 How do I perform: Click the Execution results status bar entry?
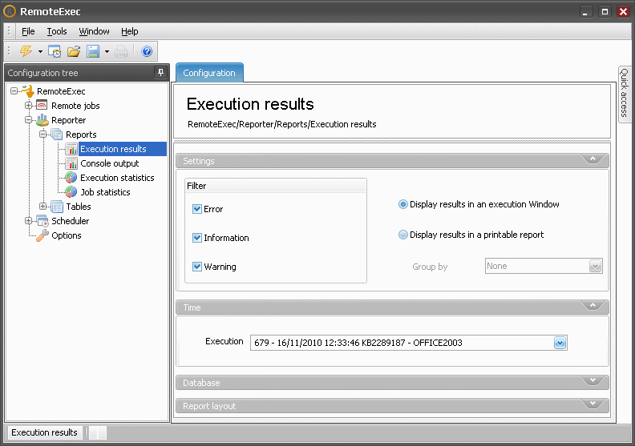44,432
